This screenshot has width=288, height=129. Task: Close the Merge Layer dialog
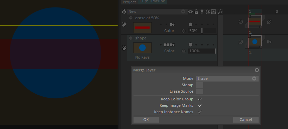(x=257, y=70)
